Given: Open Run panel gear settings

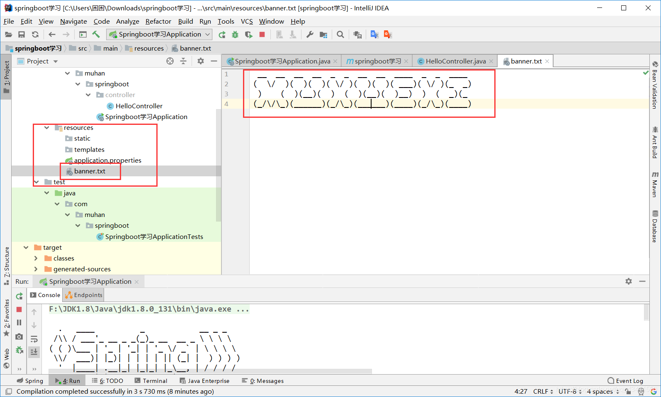Looking at the screenshot, I should pyautogui.click(x=629, y=281).
